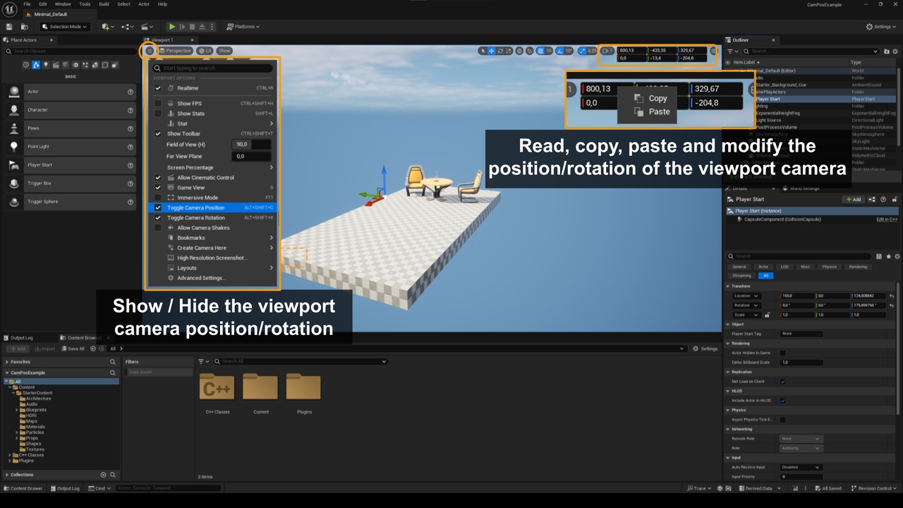Select High Resolution Screenshot menu entry
This screenshot has height=508, width=903.
point(212,258)
